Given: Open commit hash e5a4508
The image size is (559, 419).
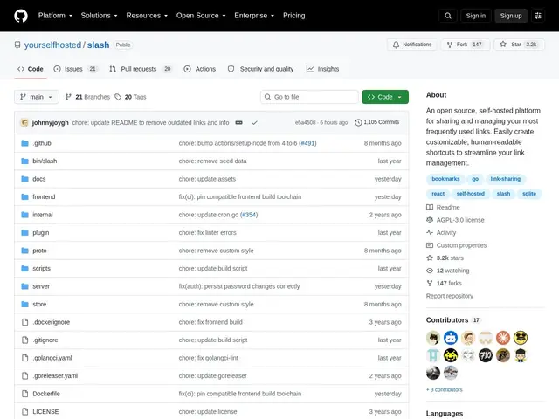Looking at the screenshot, I should point(305,122).
